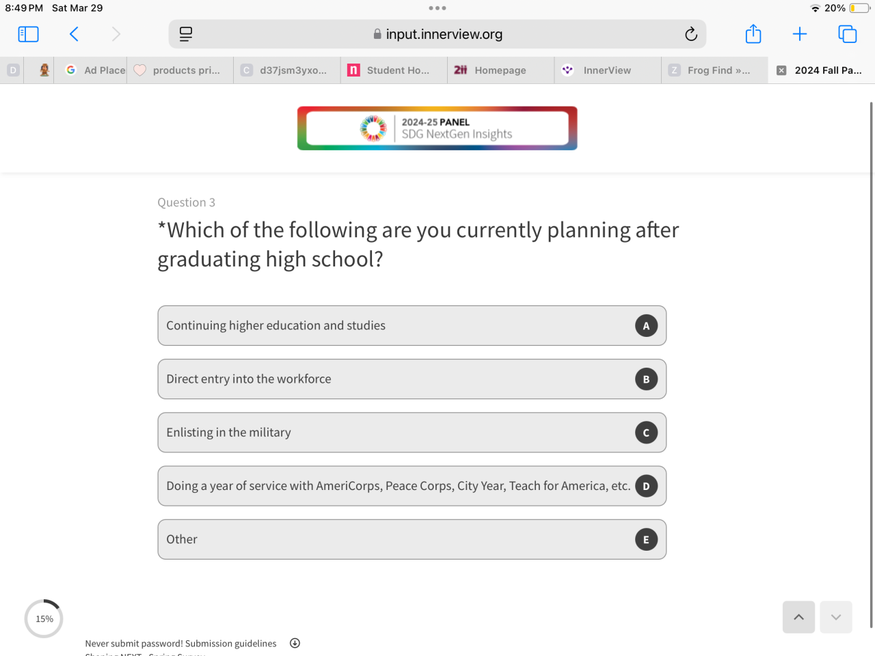Go to previous question with up chevron
This screenshot has width=875, height=656.
pyautogui.click(x=798, y=617)
